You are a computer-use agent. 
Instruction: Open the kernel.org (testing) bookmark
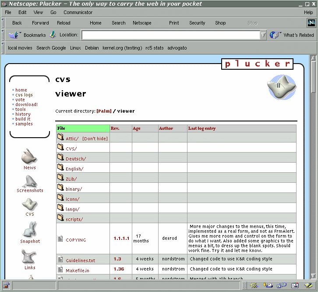122,48
